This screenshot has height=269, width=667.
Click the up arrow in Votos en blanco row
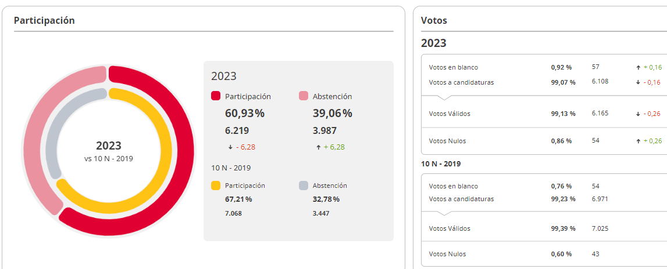point(638,68)
